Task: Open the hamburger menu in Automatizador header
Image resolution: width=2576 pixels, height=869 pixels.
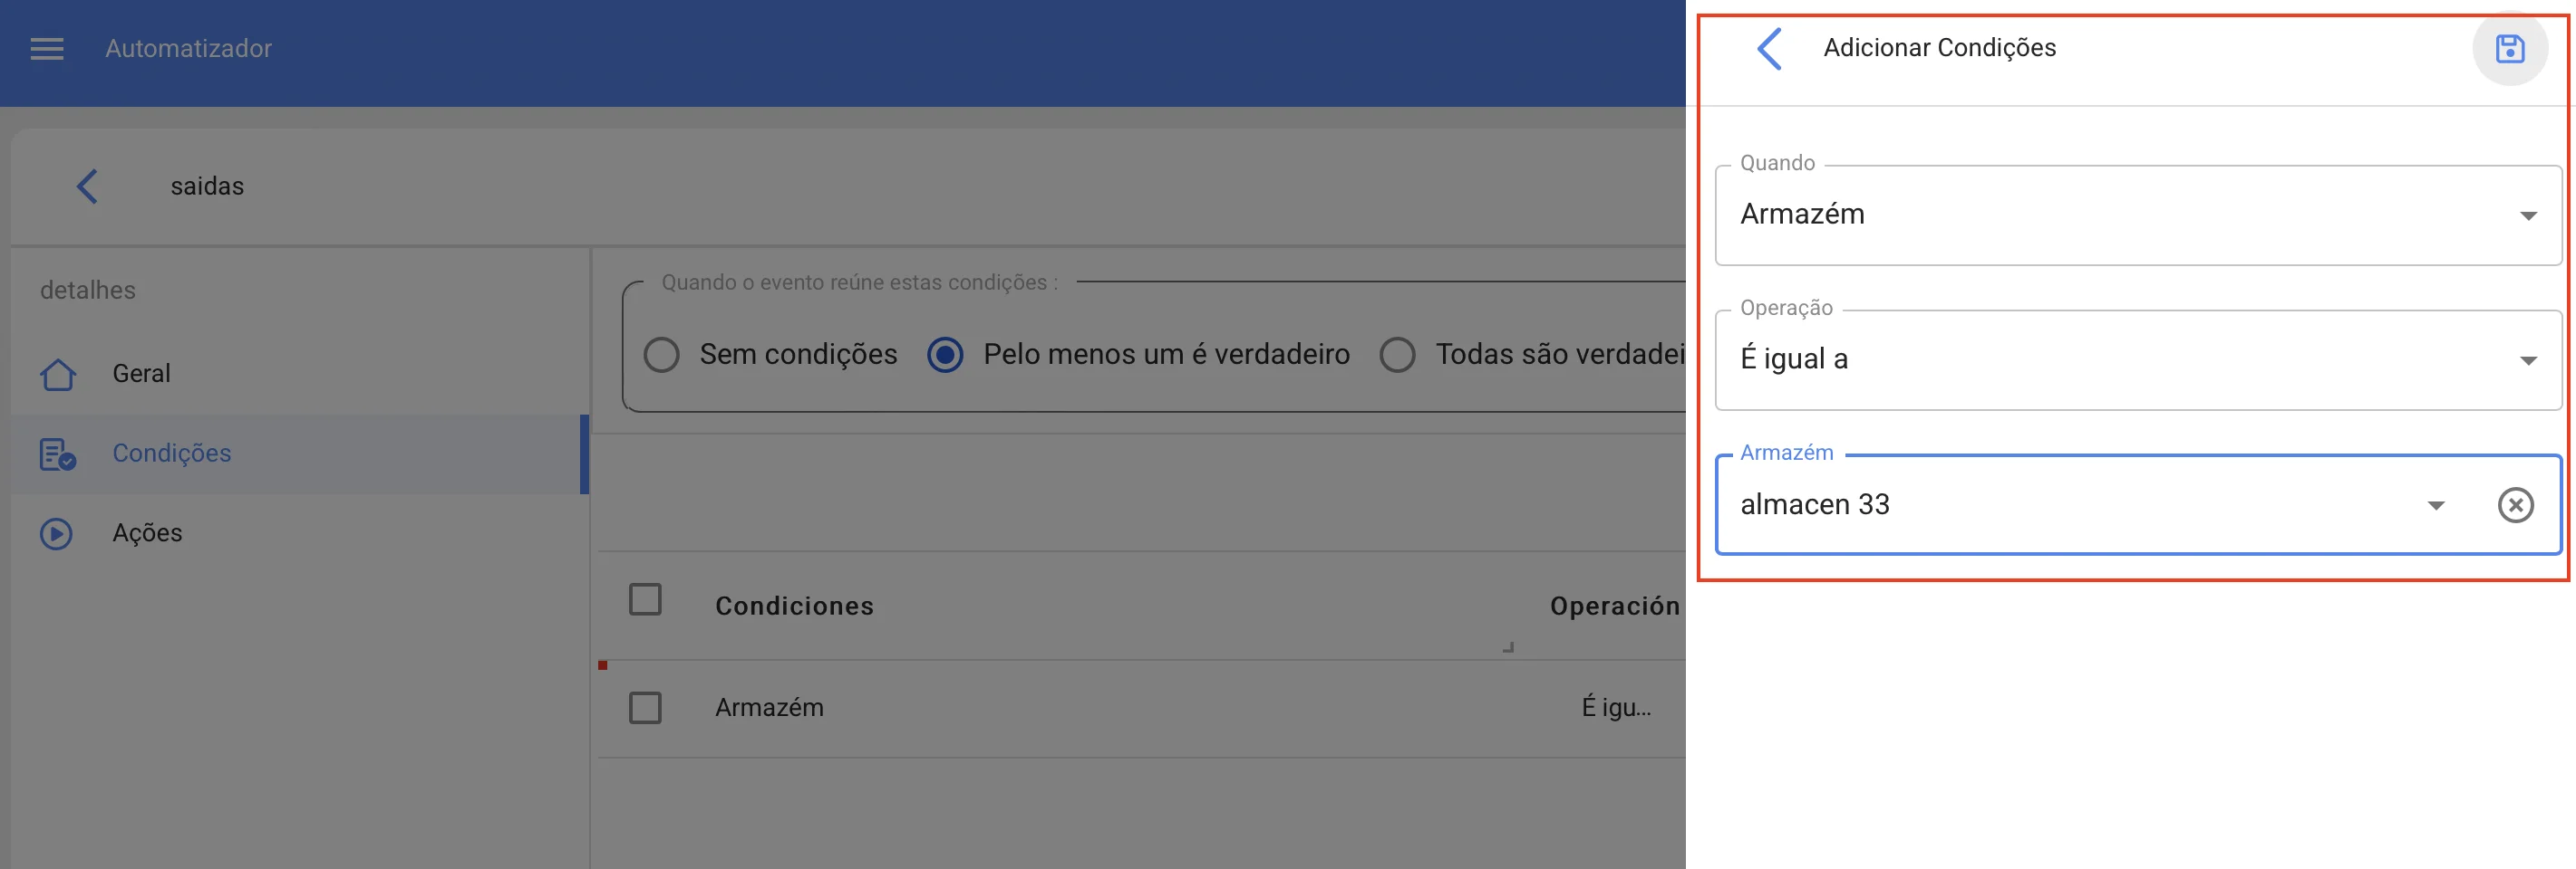Action: [47, 48]
